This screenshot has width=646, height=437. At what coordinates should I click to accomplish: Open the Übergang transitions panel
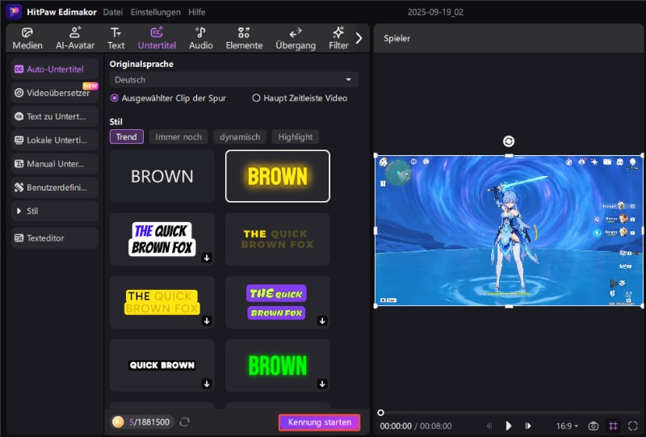point(295,38)
